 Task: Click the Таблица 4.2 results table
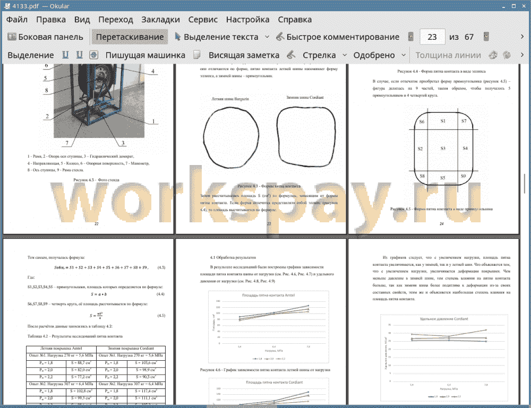96,375
